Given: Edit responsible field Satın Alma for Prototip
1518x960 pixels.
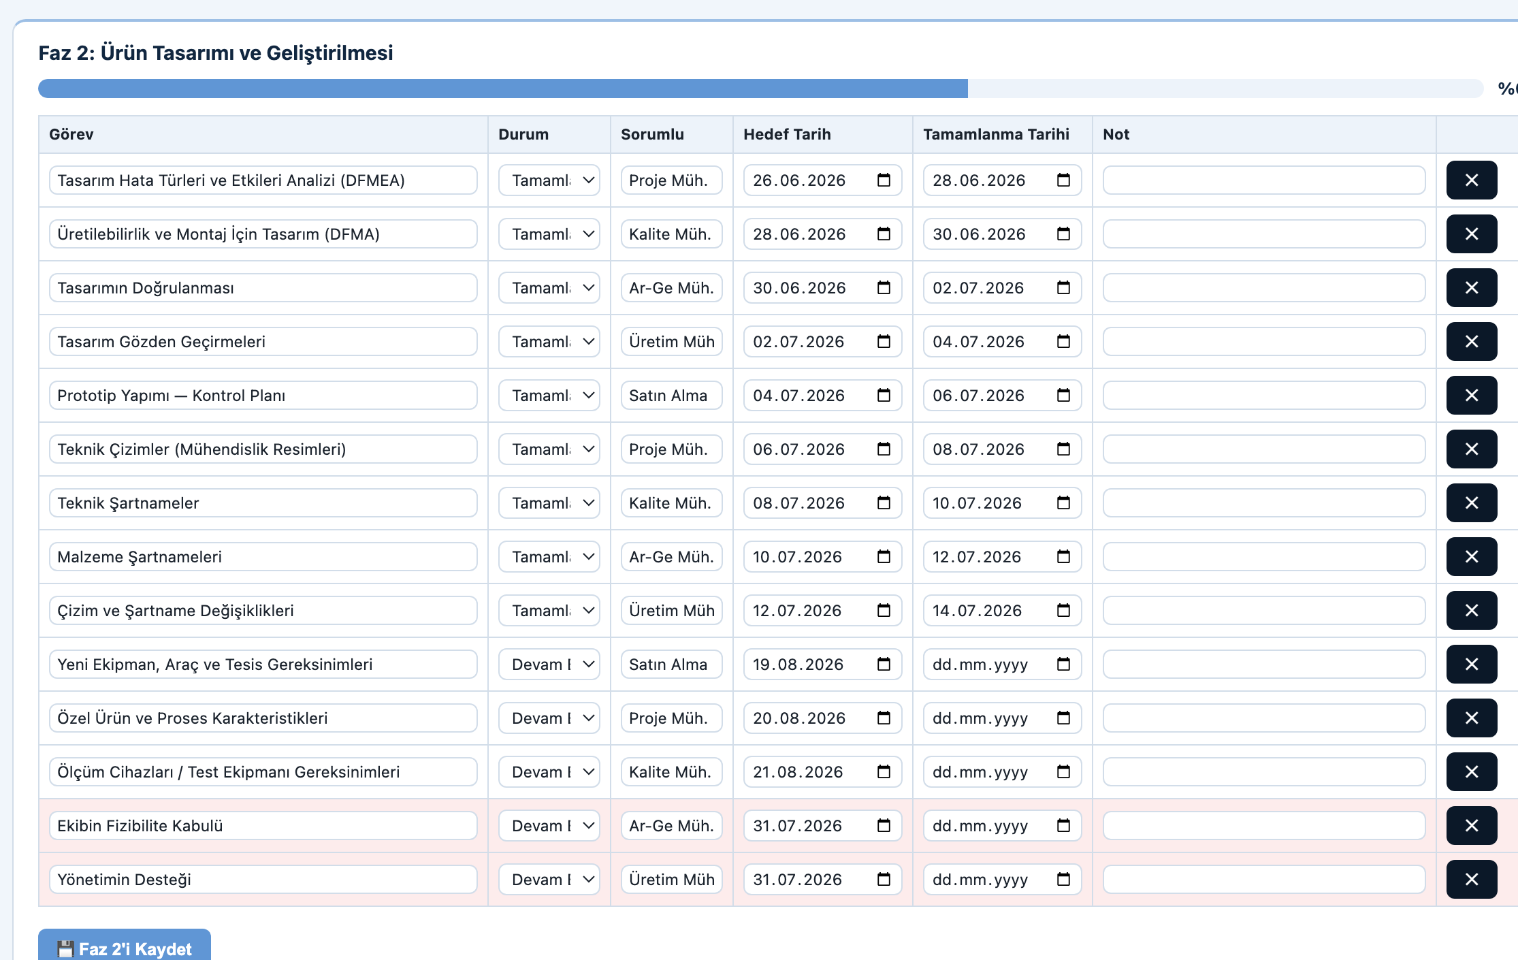Looking at the screenshot, I should (672, 396).
